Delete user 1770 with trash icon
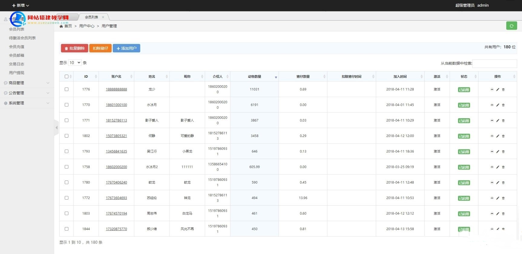Viewport: 522px width, 254px height. [x=503, y=105]
